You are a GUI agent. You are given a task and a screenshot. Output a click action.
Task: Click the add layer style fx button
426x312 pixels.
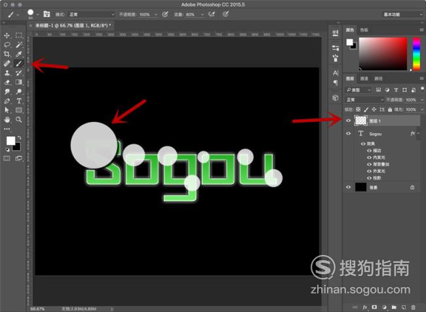(x=364, y=307)
